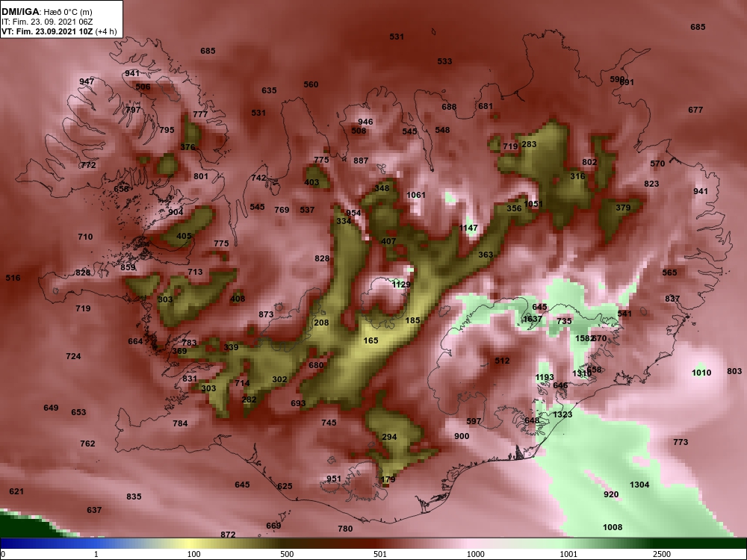Click the map value '283'
747x560 pixels.
(x=530, y=144)
